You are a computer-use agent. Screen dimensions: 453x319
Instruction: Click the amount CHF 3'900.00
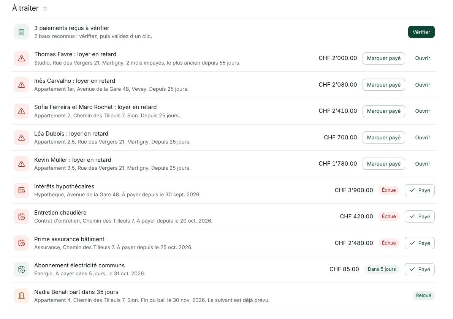(x=354, y=190)
